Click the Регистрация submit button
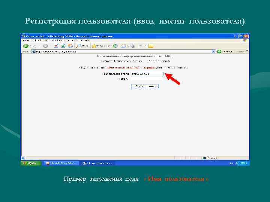This screenshot has width=270, height=202. 145,86
